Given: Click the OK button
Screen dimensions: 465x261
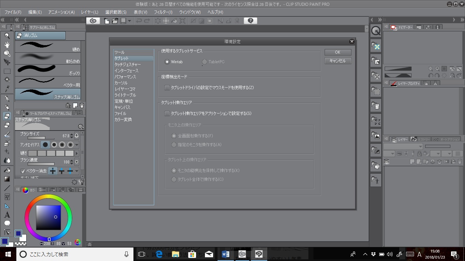Looking at the screenshot, I should (x=338, y=52).
